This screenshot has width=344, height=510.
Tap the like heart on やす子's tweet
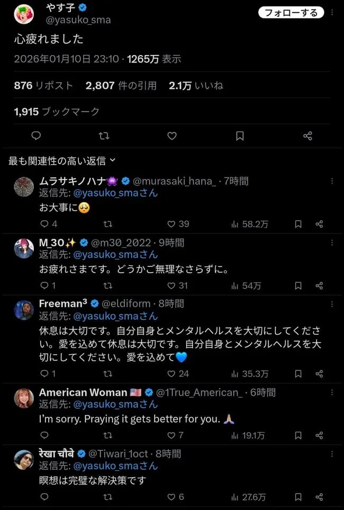(x=171, y=136)
